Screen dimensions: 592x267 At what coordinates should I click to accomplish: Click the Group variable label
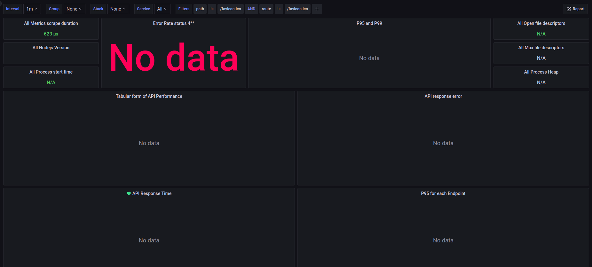(x=54, y=9)
